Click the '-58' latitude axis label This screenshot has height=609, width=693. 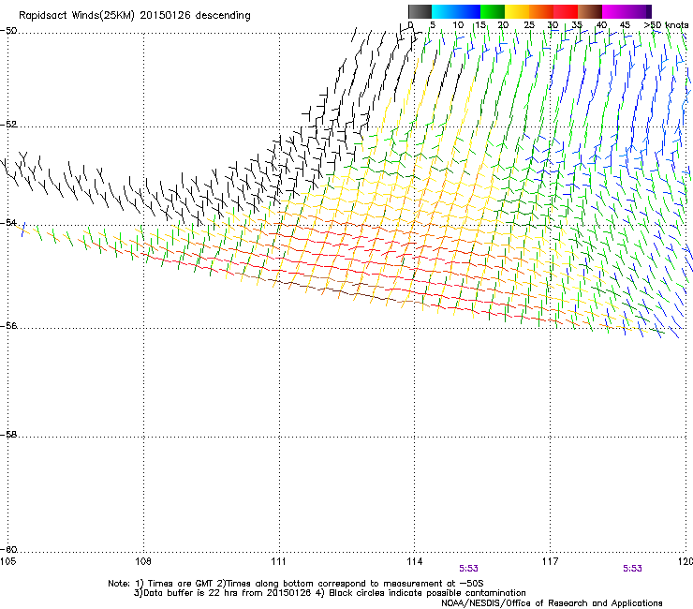[x=8, y=435]
